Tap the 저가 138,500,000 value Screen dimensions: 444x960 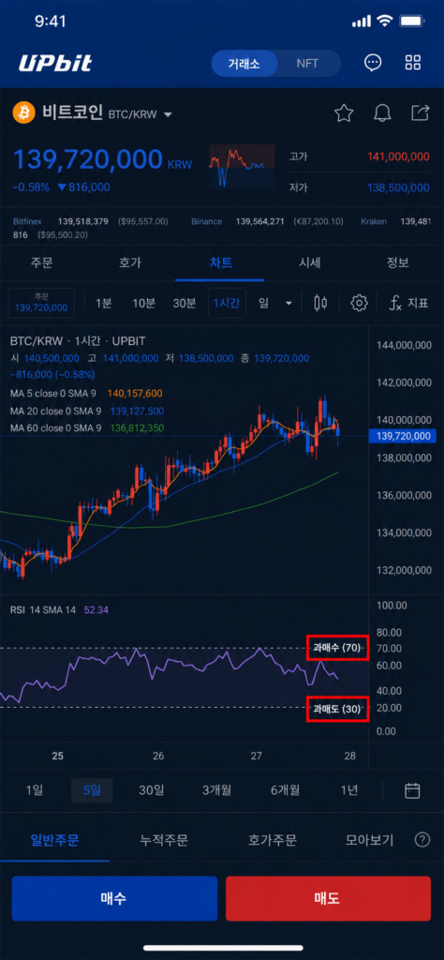pos(398,187)
